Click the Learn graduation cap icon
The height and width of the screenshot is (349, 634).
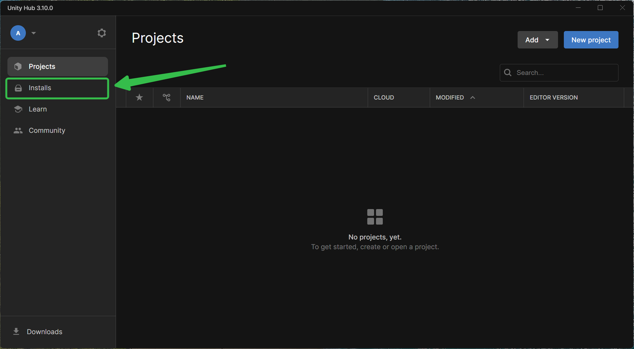pyautogui.click(x=18, y=109)
